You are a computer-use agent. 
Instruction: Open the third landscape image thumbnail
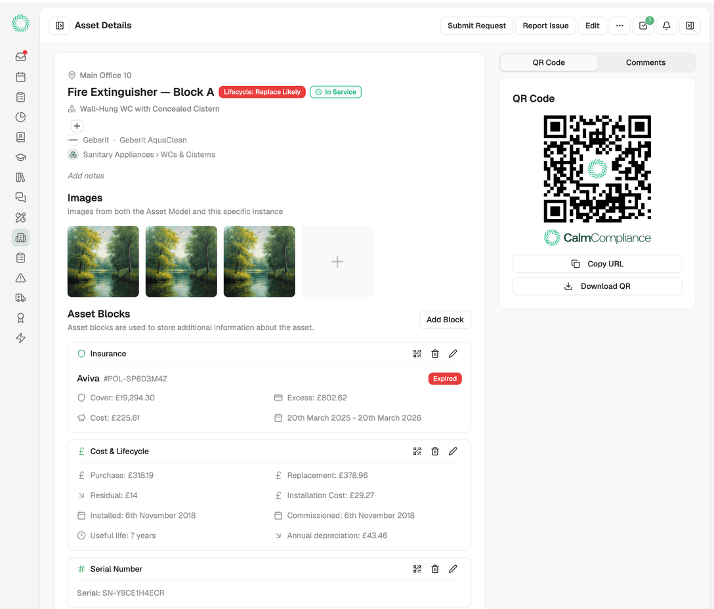pyautogui.click(x=259, y=261)
